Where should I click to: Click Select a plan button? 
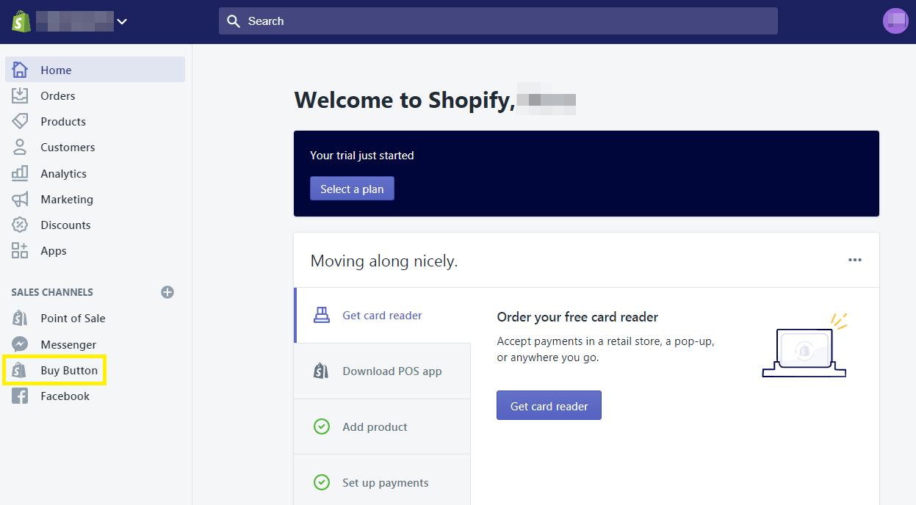tap(352, 189)
